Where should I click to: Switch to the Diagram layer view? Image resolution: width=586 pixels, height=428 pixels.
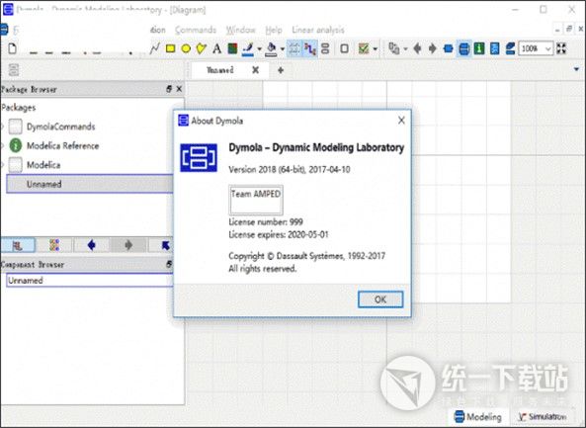pos(463,48)
